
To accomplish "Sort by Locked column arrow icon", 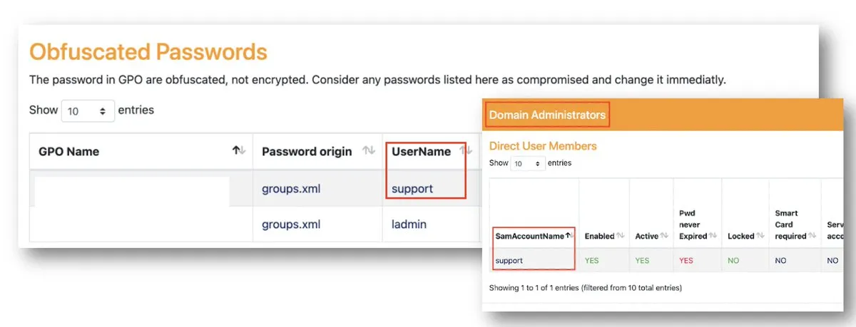I will [760, 236].
